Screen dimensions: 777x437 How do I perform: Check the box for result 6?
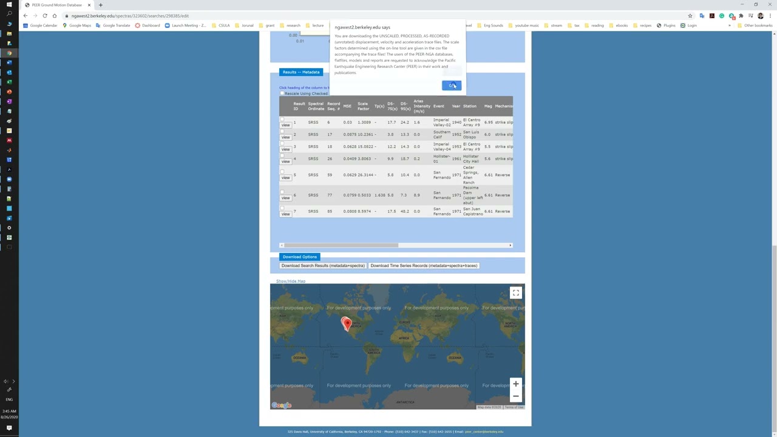coord(282,192)
